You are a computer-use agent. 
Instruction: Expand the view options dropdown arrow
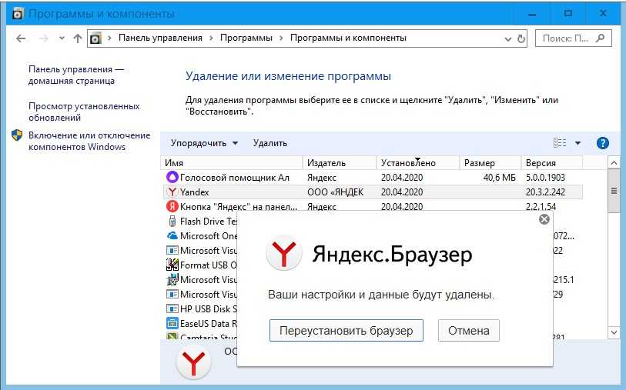(x=577, y=143)
